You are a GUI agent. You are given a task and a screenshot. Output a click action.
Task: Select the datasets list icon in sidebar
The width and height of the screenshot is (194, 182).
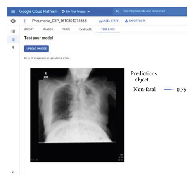(x=13, y=40)
